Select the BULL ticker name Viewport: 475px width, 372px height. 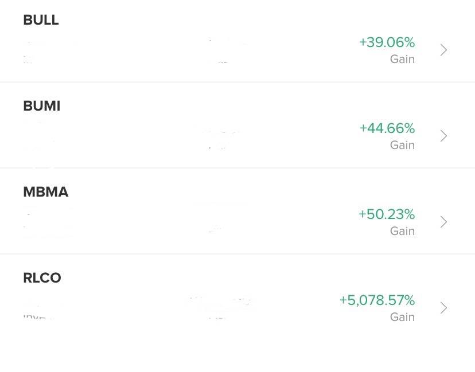pyautogui.click(x=41, y=20)
